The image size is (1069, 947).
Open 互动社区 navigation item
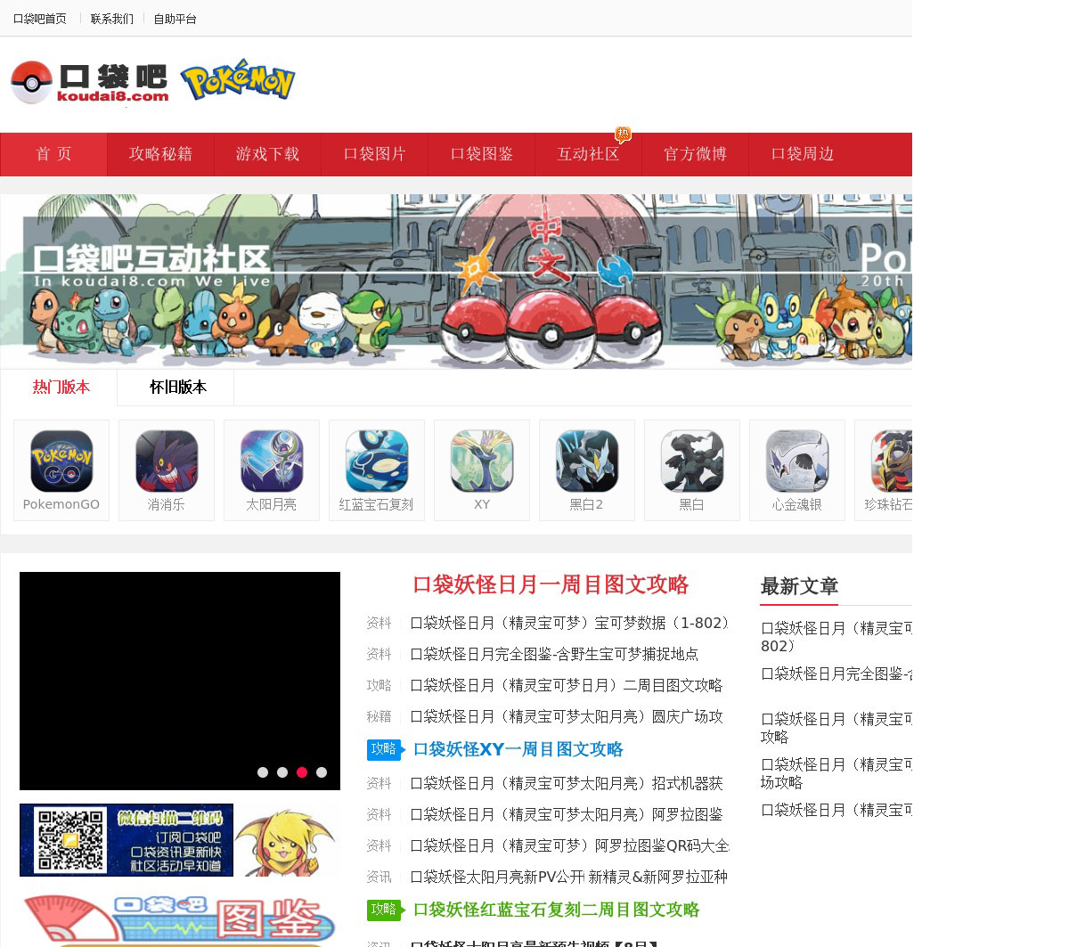[x=588, y=154]
